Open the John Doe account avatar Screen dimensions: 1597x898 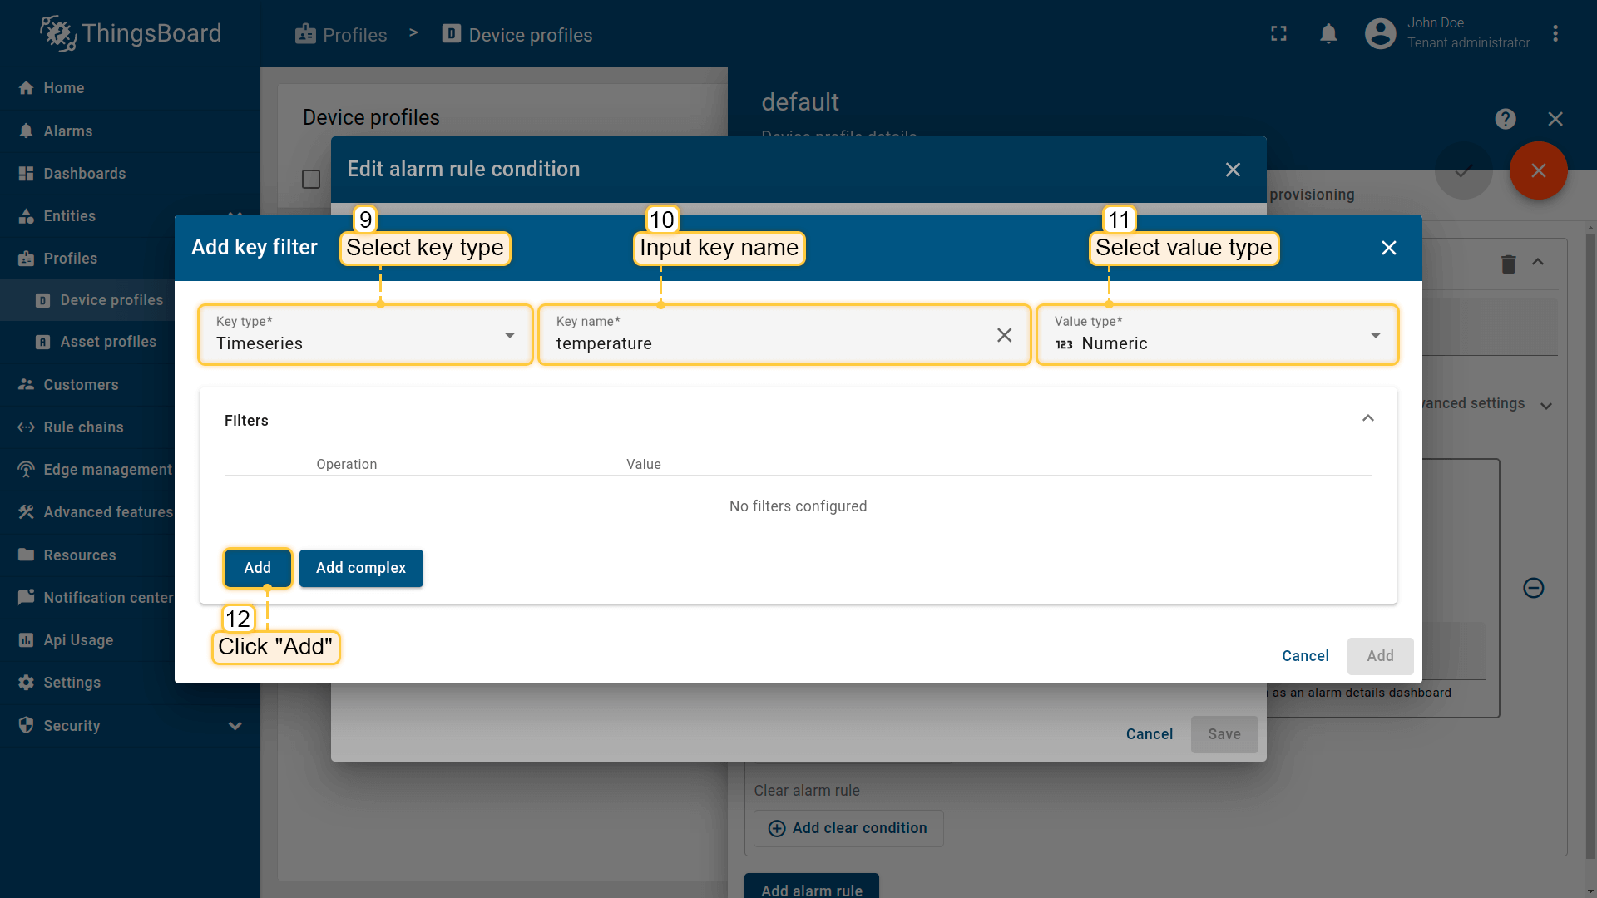coord(1380,34)
